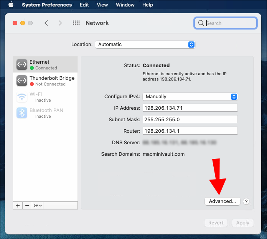The image size is (267, 239).
Task: Open the Edit menu
Action: [x=84, y=5]
